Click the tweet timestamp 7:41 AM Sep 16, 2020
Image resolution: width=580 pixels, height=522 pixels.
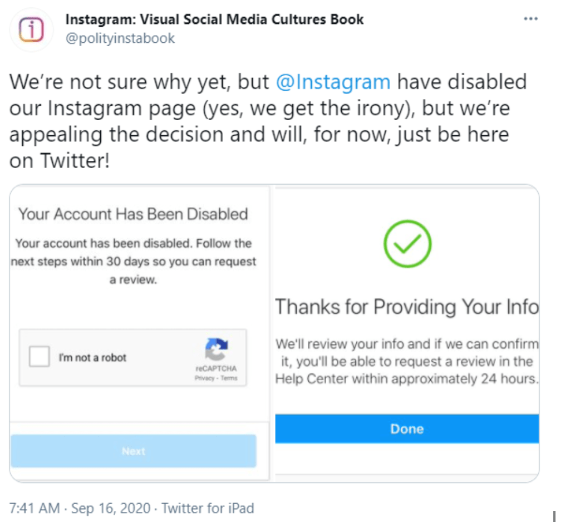coord(80,508)
